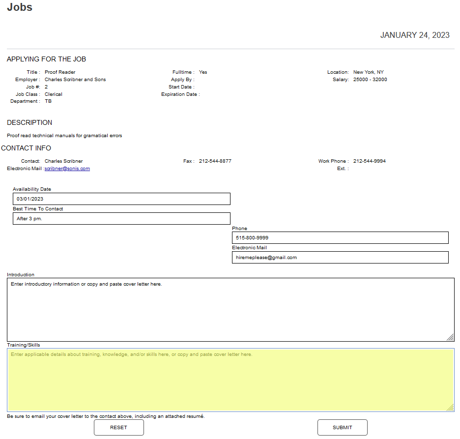Image resolution: width=460 pixels, height=439 pixels.
Task: Click the Jobs page heading
Action: pyautogui.click(x=19, y=7)
